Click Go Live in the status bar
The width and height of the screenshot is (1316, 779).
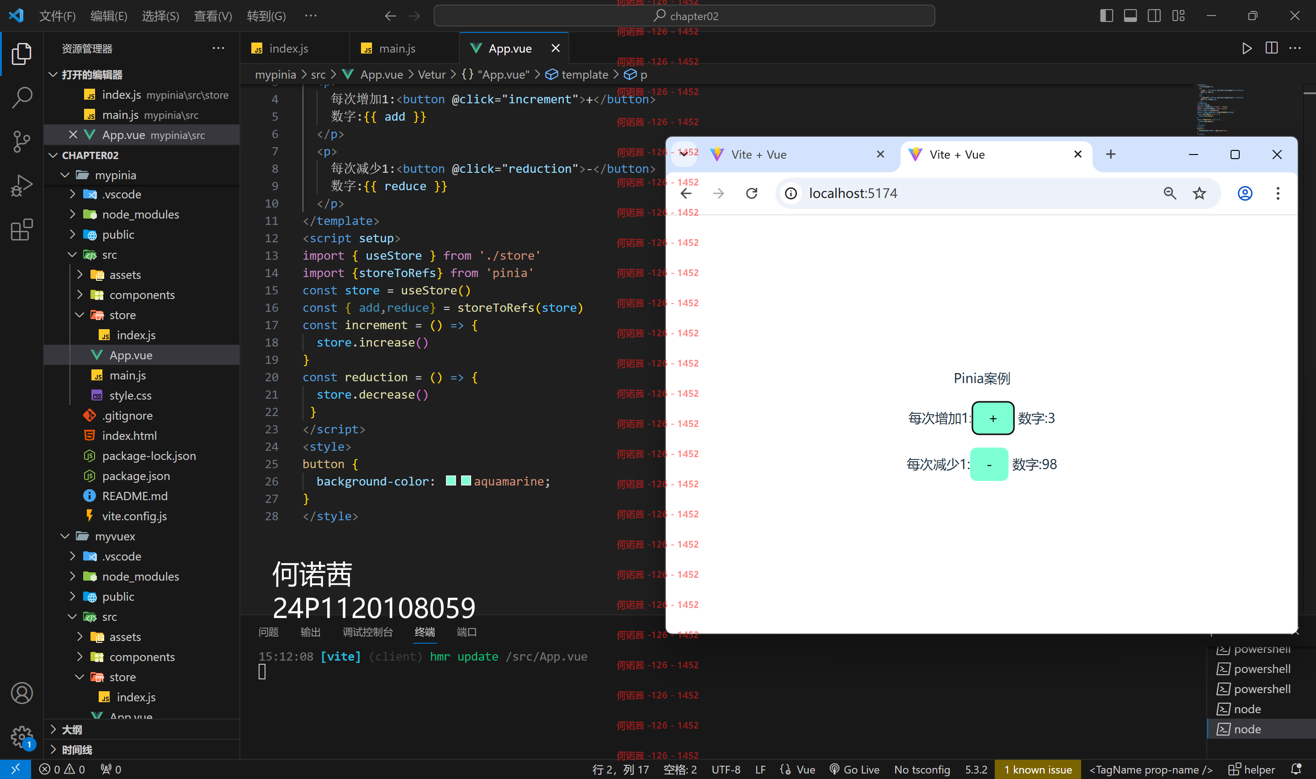pos(854,769)
